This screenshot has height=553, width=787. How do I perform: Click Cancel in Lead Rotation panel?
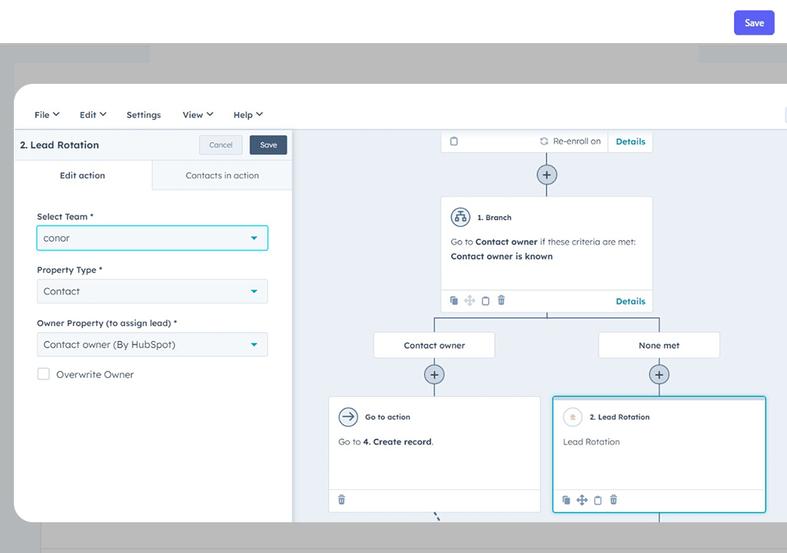(221, 145)
